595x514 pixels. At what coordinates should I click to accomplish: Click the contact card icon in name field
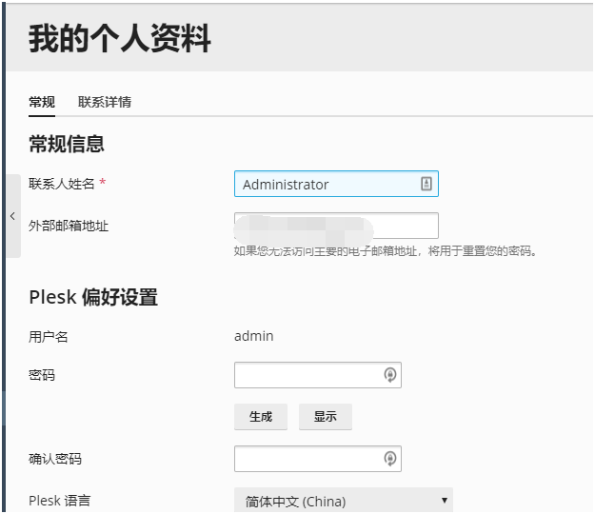pyautogui.click(x=426, y=184)
